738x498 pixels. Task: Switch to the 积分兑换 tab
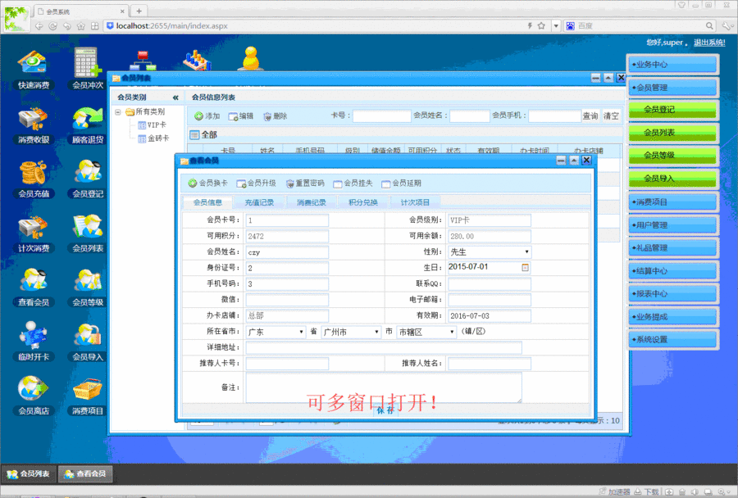tap(363, 202)
